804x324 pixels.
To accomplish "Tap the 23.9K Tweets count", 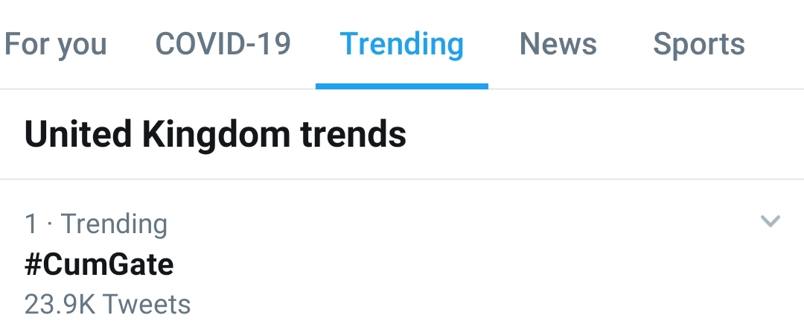I will [x=107, y=304].
